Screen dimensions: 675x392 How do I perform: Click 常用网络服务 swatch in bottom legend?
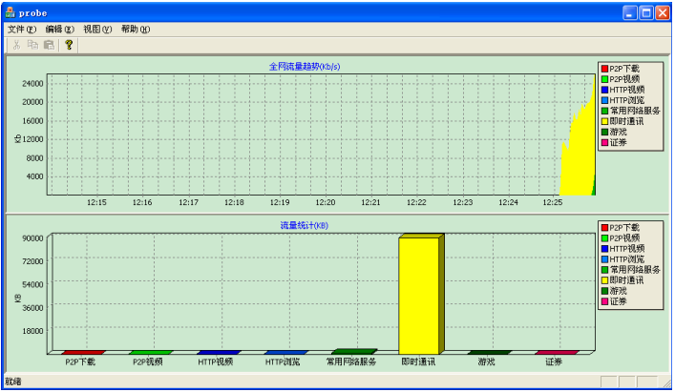[x=604, y=270]
